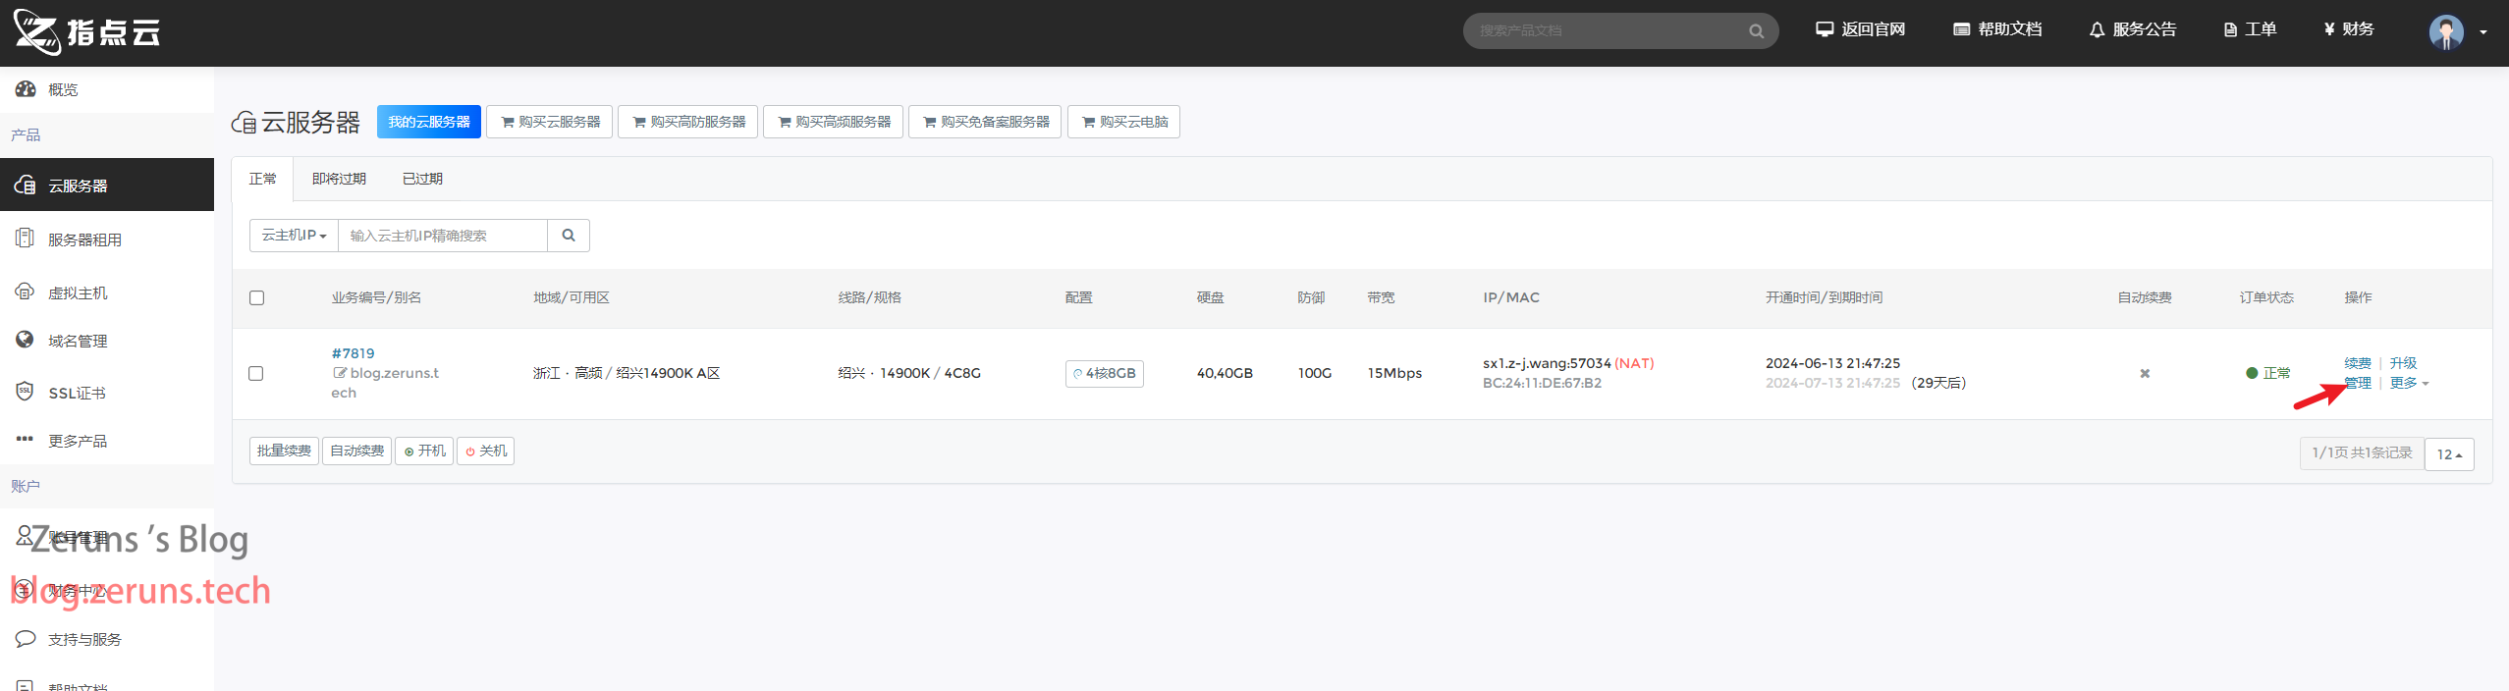Click the 更多产品 ellipsis icon
The image size is (2509, 691).
26,439
